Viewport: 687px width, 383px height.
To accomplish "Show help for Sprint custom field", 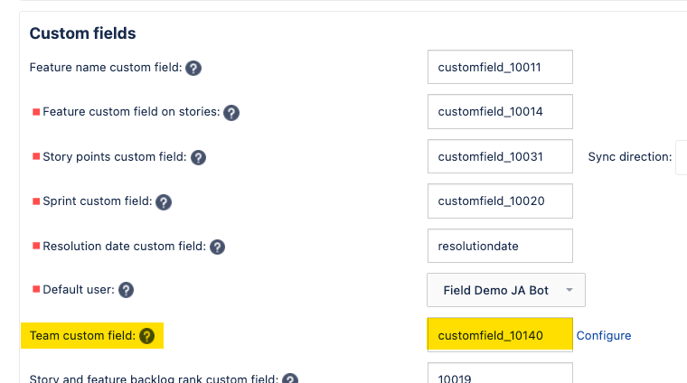I will (164, 201).
